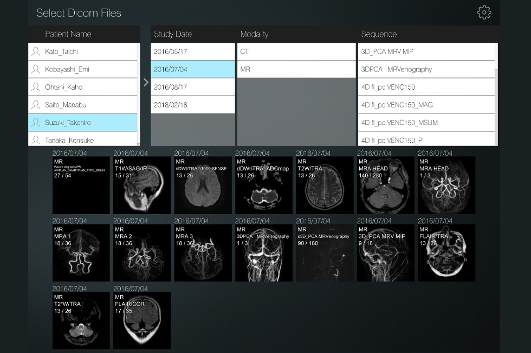This screenshot has width=531, height=353.
Task: Open the MRA 2 series thumbnail
Action: (x=142, y=253)
